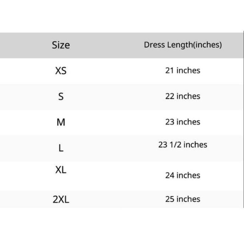Click the 23 1/2 inches length value
The width and height of the screenshot is (244, 244).
click(183, 145)
